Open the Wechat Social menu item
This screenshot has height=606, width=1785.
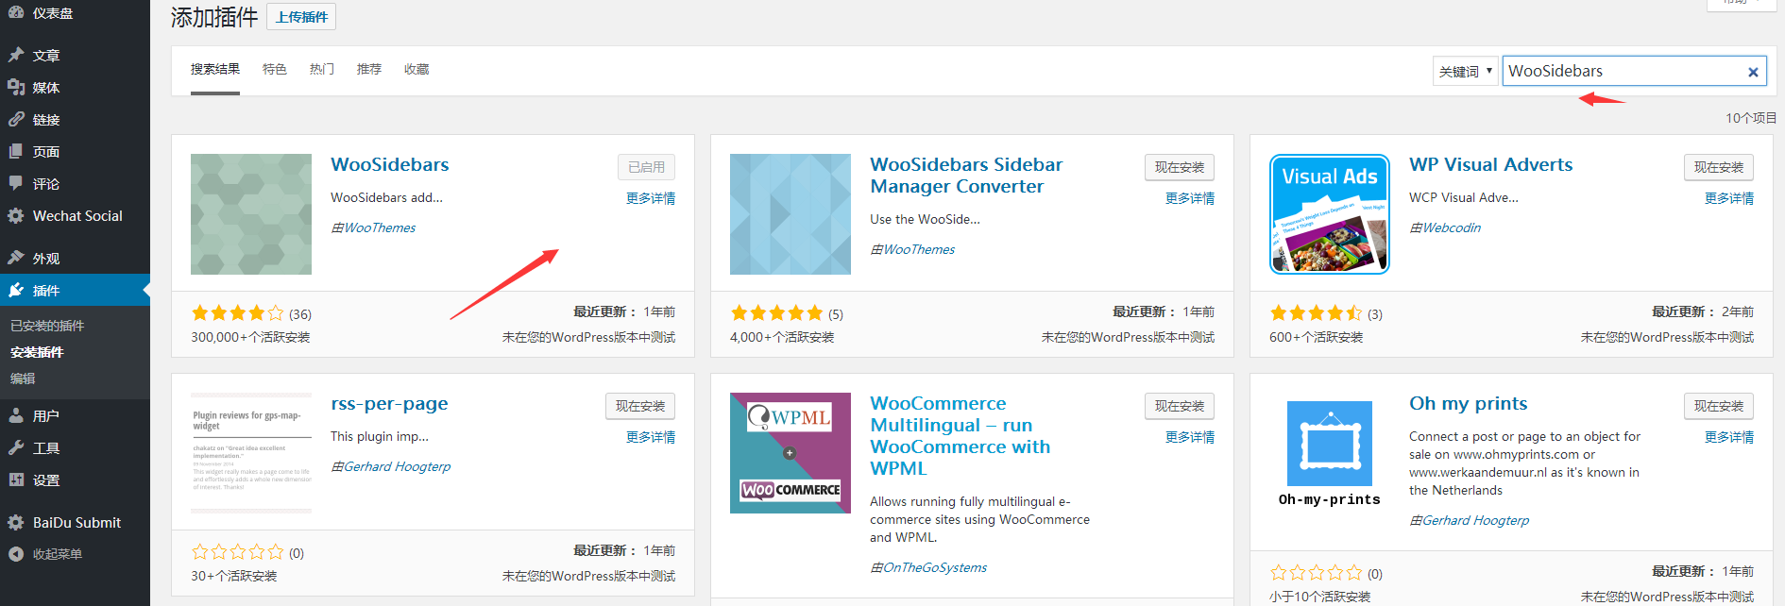point(75,215)
